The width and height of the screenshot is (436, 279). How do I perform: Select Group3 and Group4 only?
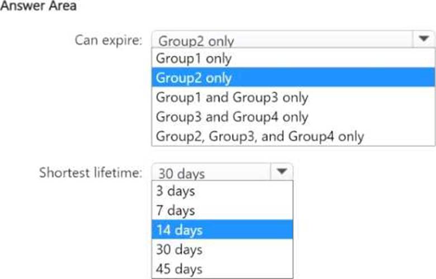[293, 116]
